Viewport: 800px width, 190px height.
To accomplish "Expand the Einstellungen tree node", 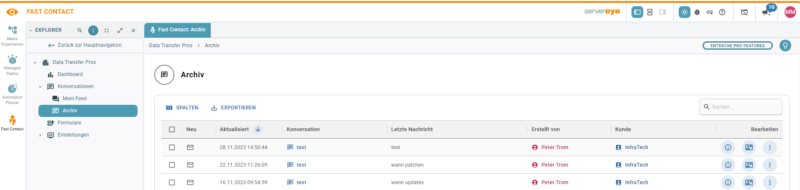I will click(40, 135).
